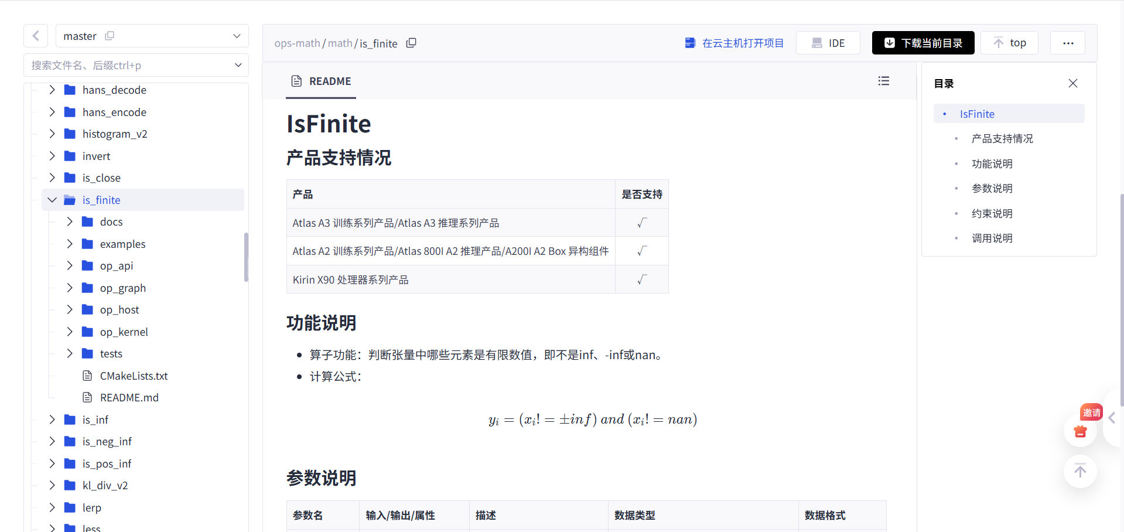This screenshot has height=532, width=1124.
Task: Expand the side panel arrow at right edge
Action: coord(1112,418)
